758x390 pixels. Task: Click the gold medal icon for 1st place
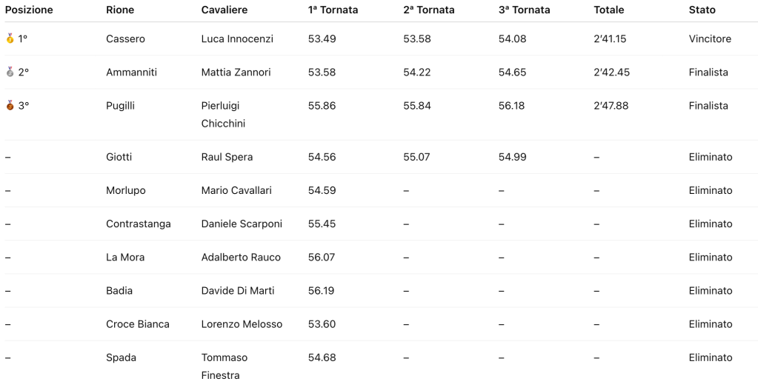[10, 38]
